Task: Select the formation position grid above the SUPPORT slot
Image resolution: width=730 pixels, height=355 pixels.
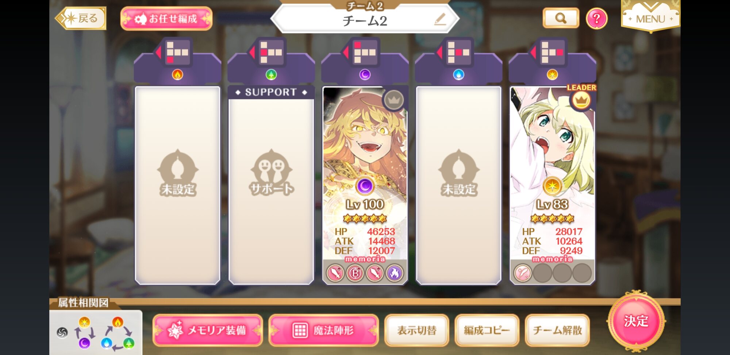Action: click(x=271, y=52)
